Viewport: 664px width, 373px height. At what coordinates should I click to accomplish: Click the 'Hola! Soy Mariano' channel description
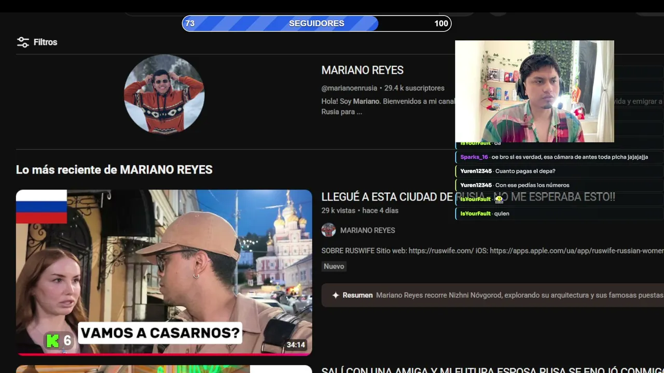point(388,106)
